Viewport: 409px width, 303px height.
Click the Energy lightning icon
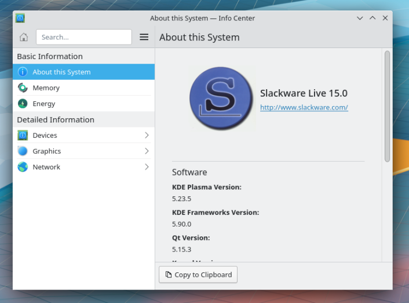coord(23,104)
